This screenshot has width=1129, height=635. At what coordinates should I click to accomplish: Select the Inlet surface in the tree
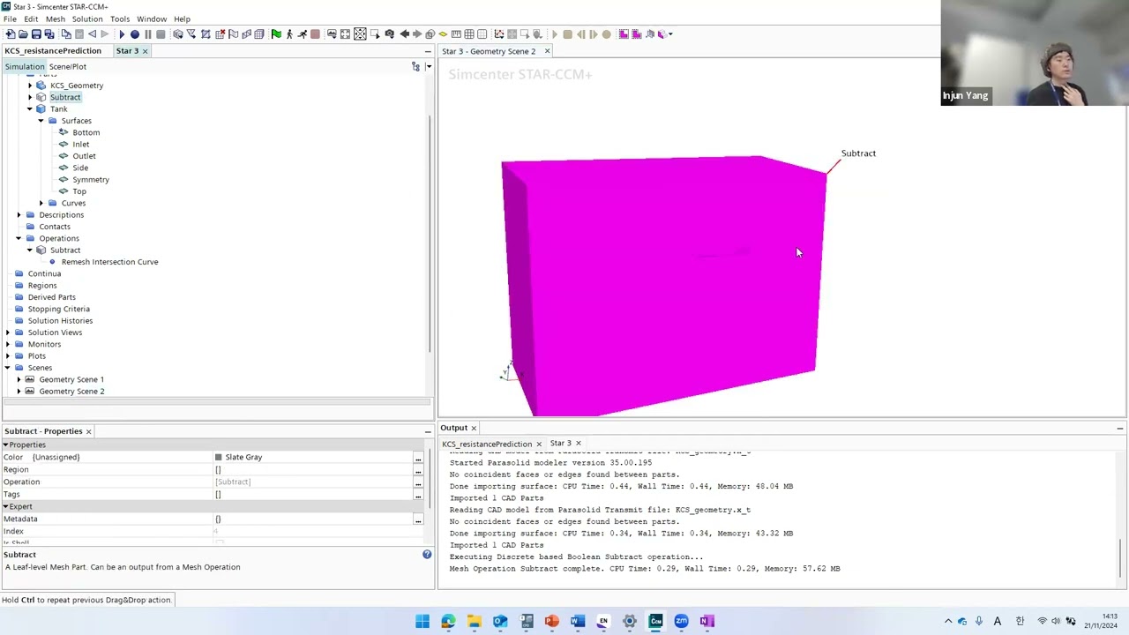coord(80,144)
